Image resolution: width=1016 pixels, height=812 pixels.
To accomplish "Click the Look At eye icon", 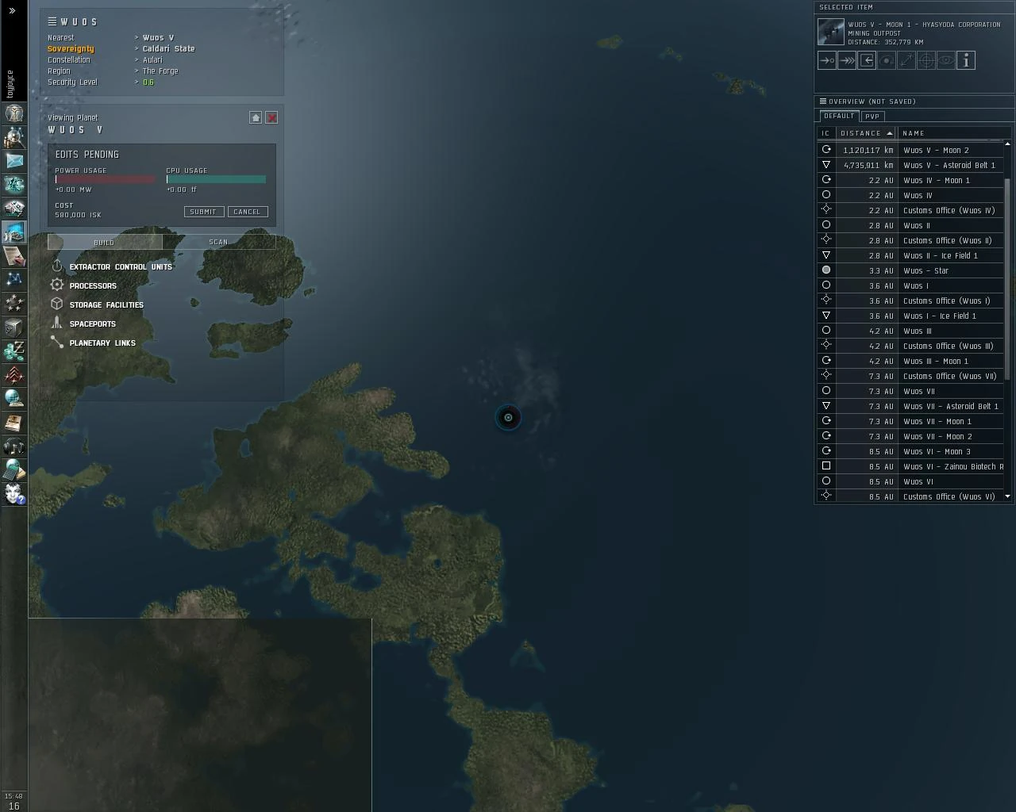I will [x=946, y=60].
